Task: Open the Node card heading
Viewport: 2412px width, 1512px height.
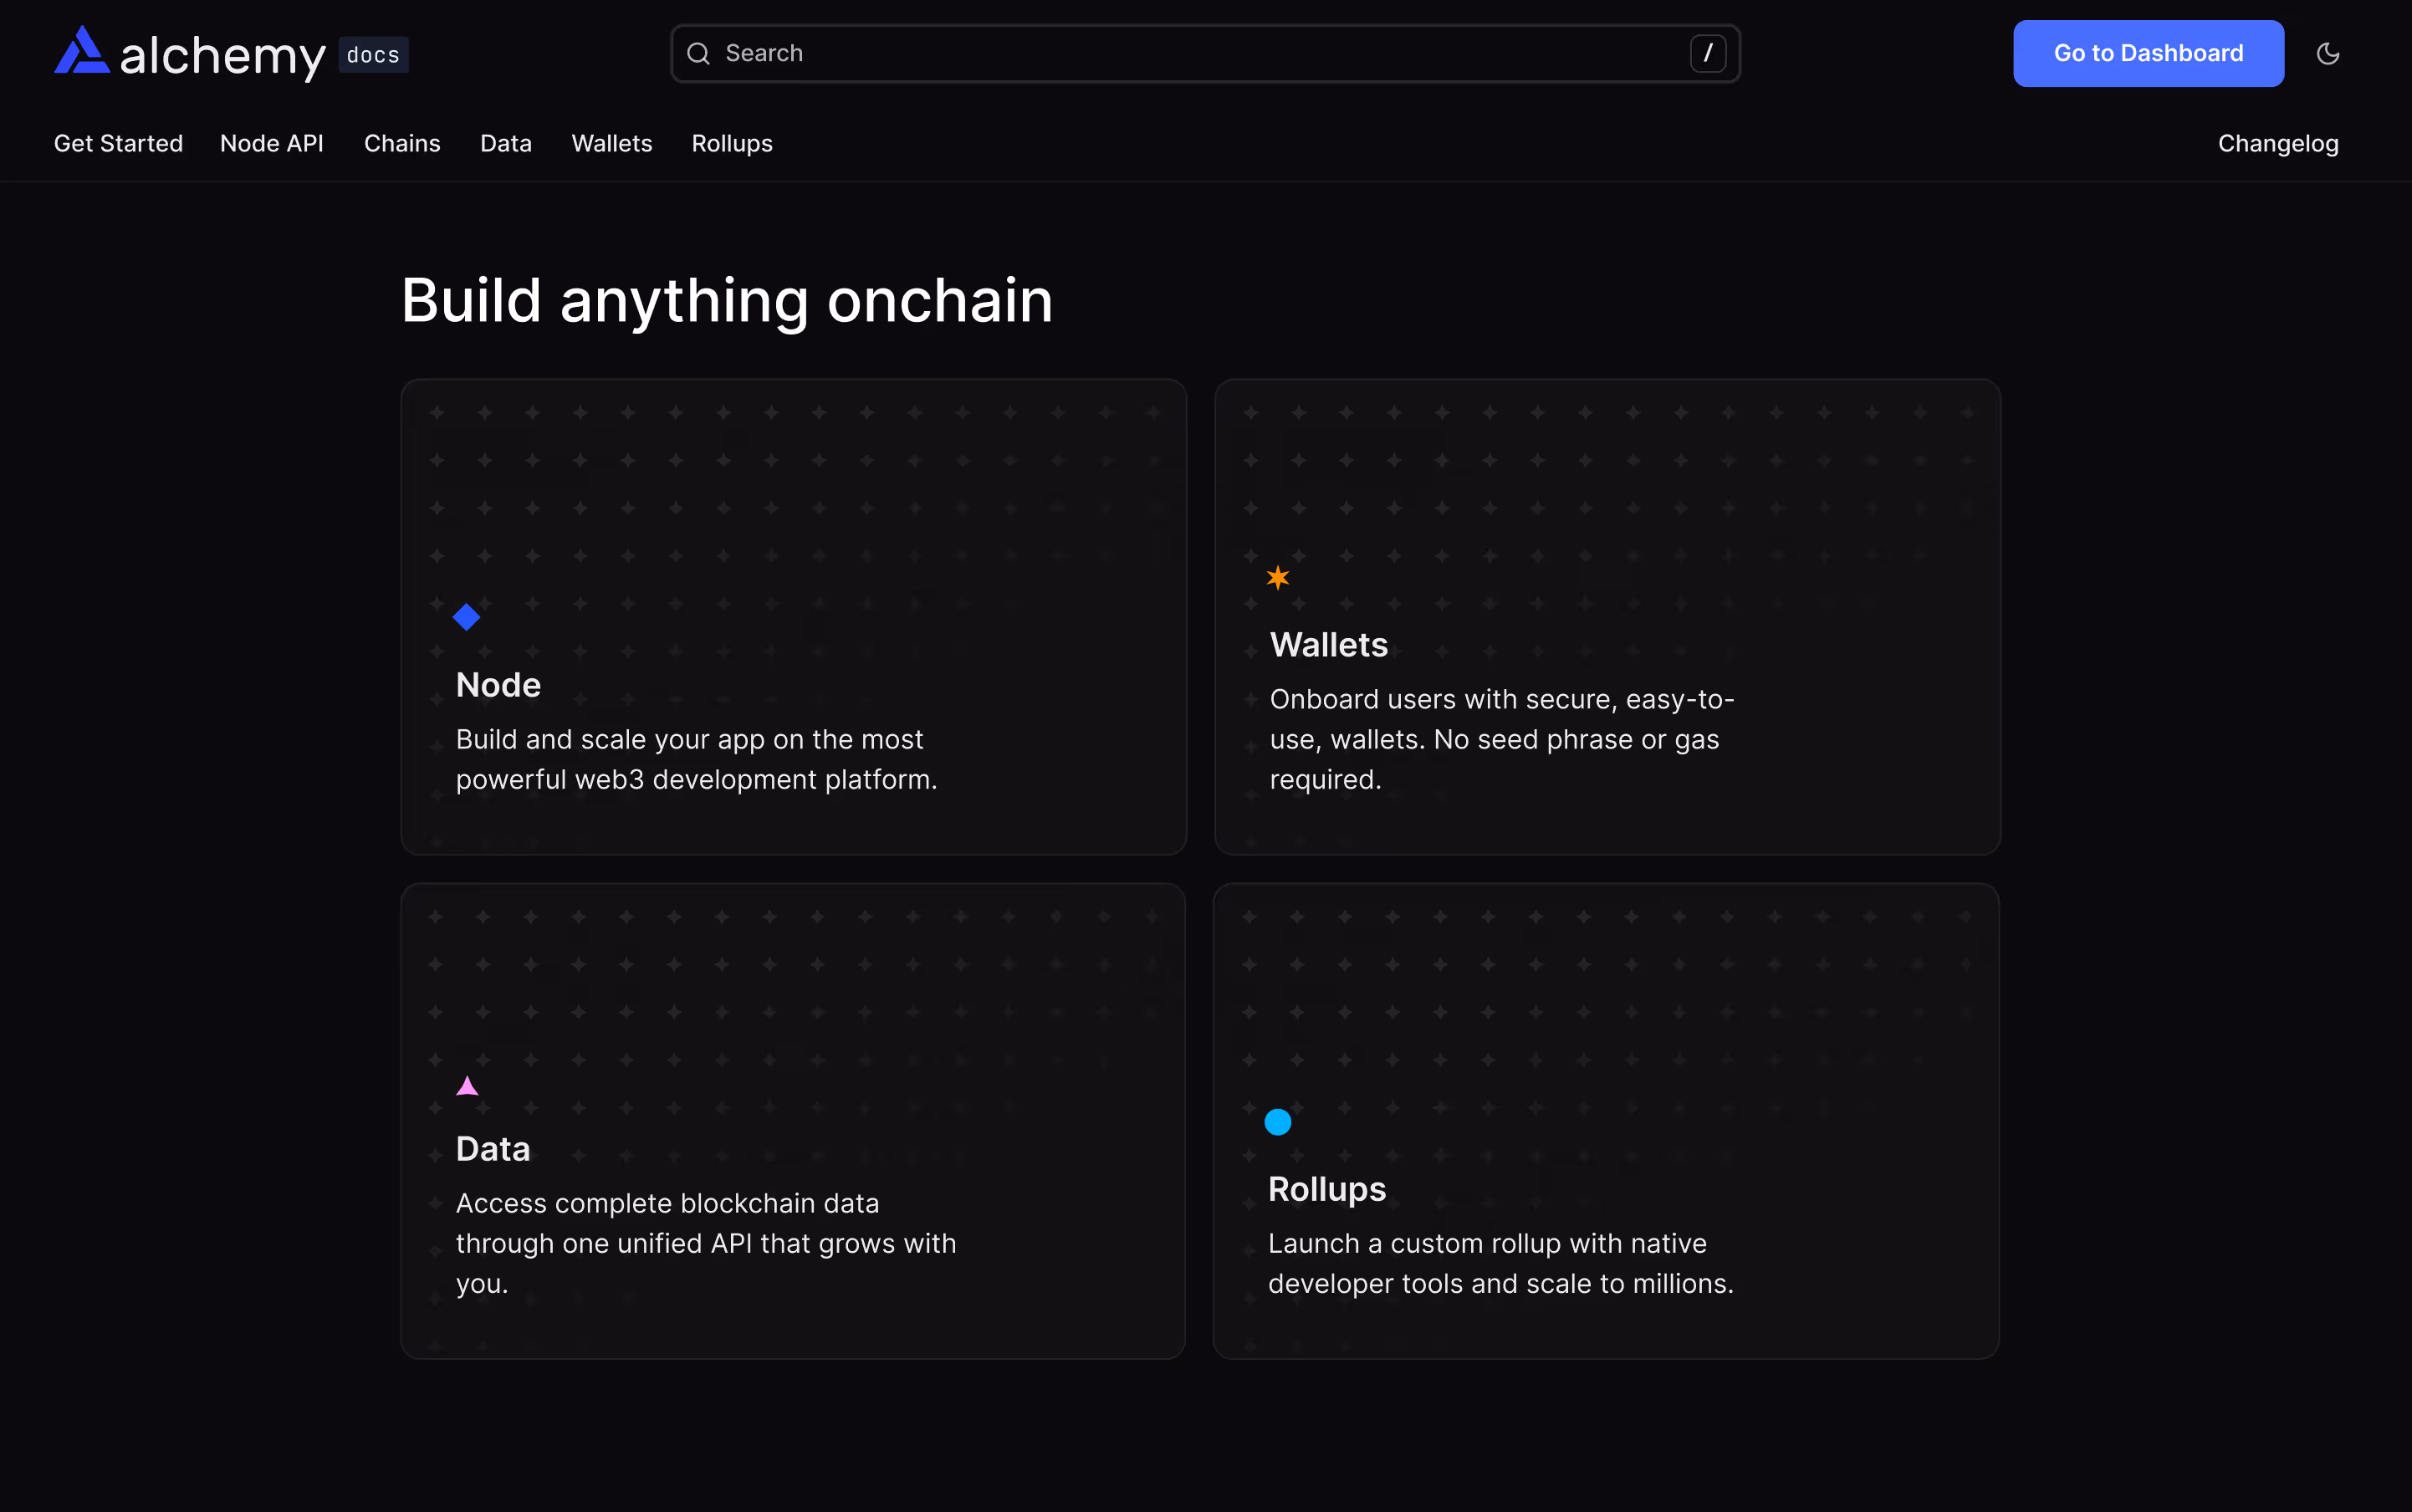Action: click(x=498, y=685)
